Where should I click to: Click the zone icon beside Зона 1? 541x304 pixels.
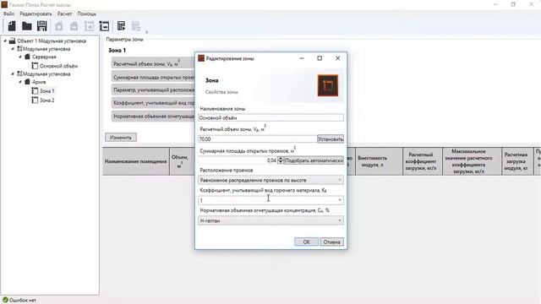coord(35,91)
